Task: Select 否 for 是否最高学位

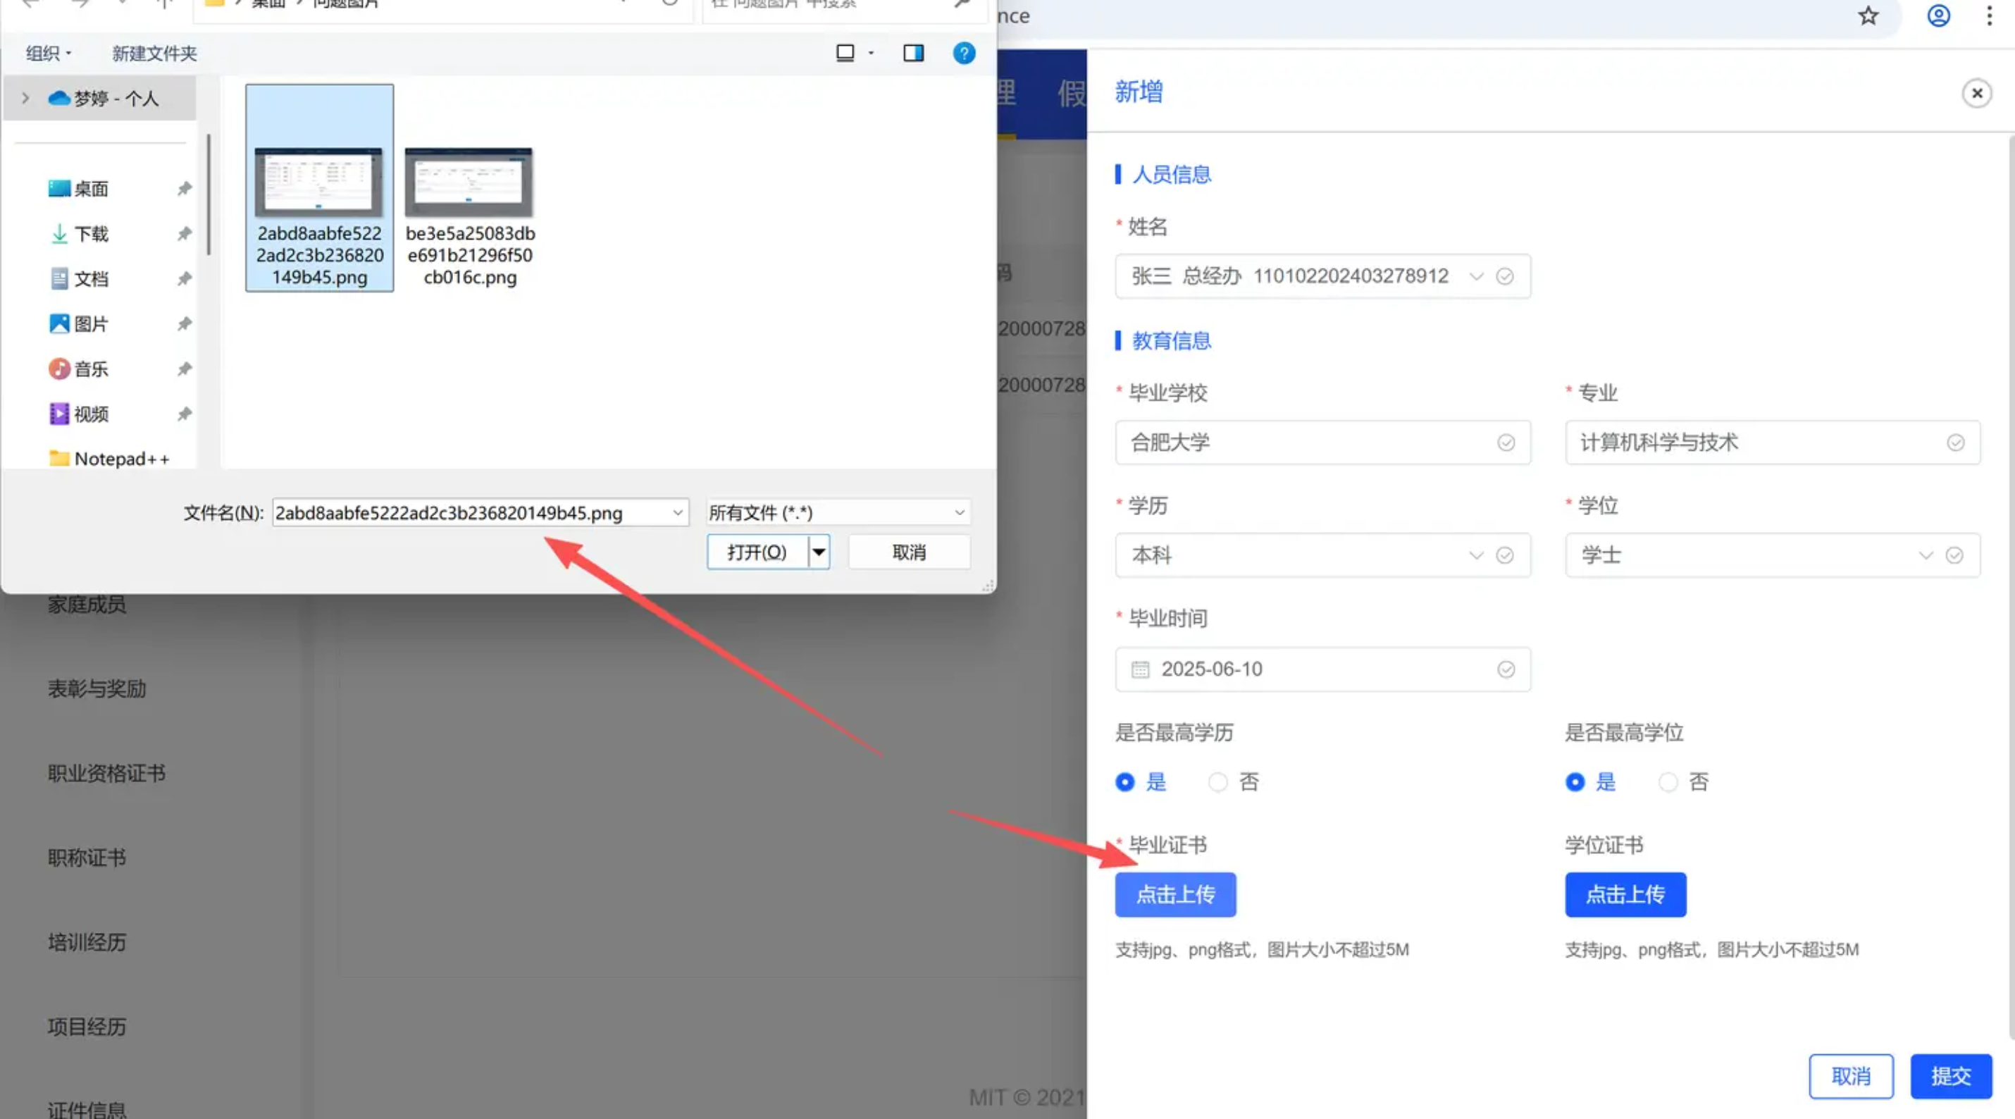Action: (x=1668, y=781)
